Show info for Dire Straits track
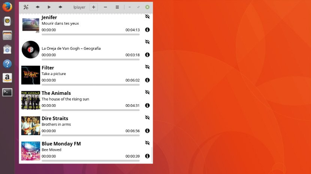 (x=147, y=131)
